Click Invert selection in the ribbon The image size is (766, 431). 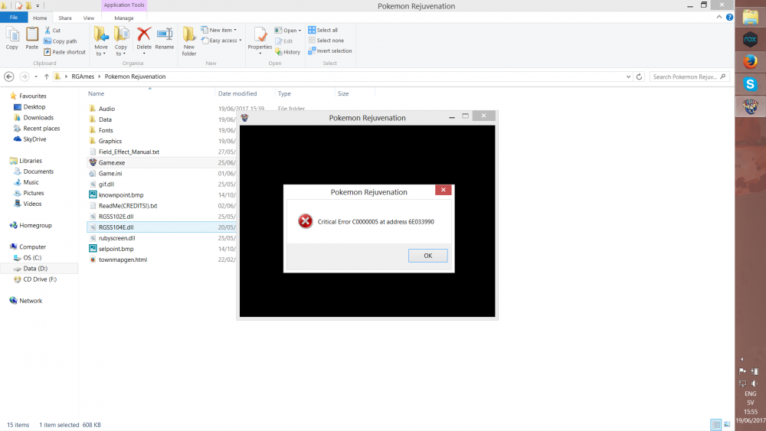[329, 51]
